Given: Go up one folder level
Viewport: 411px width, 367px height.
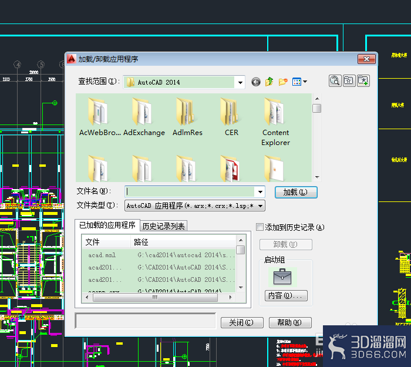Looking at the screenshot, I should [x=269, y=82].
